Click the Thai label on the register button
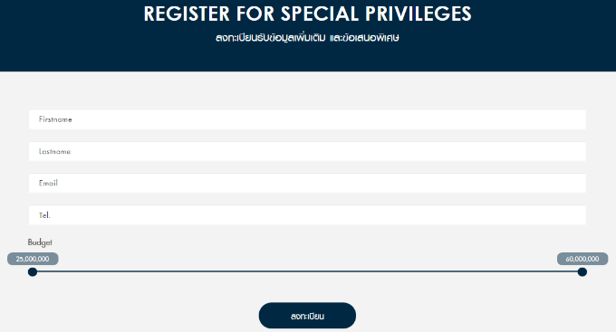Viewport: 616px width, 332px height. 307,316
